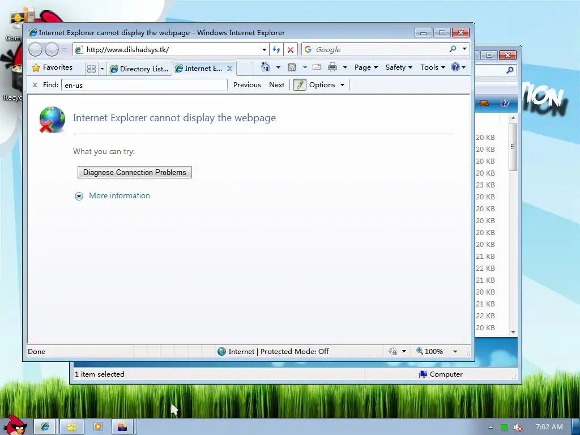This screenshot has height=435, width=580.
Task: Expand the More information arrow icon
Action: pyautogui.click(x=79, y=196)
